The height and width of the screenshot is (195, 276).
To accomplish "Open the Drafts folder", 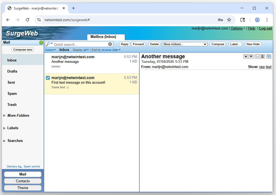I will 12,71.
